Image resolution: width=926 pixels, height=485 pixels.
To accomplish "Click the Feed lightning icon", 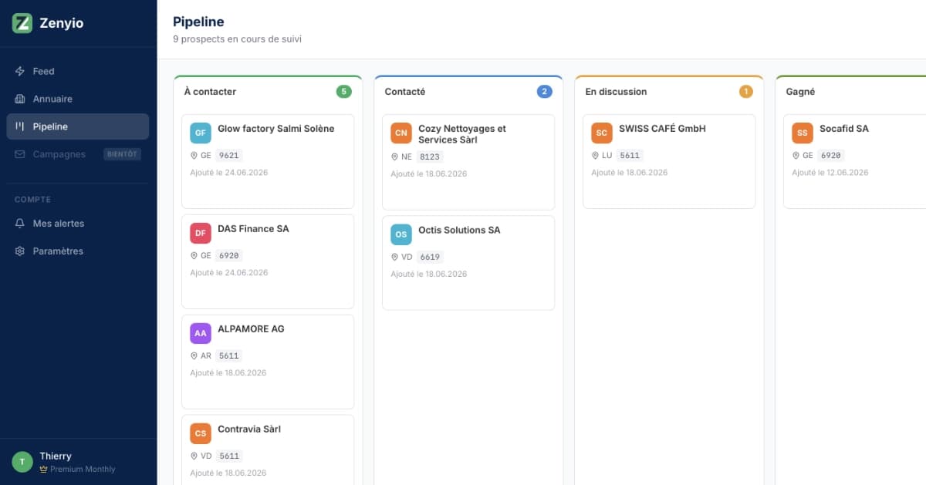I will coord(20,71).
